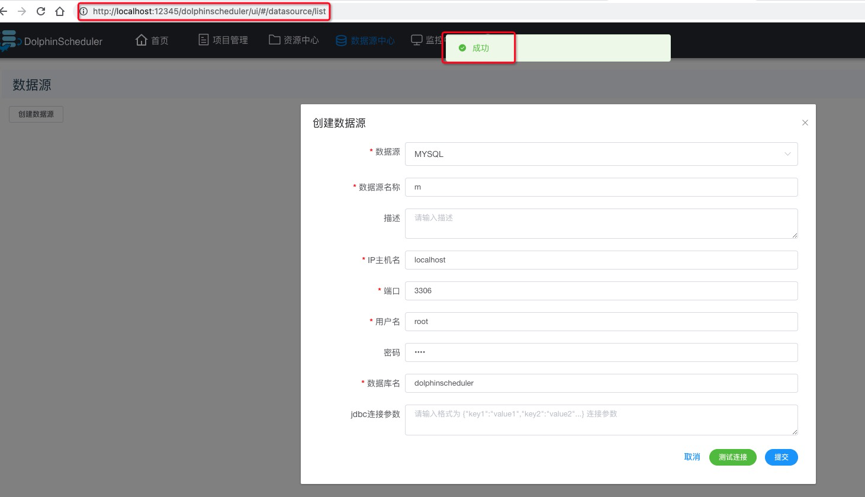865x497 pixels.
Task: Navigate to 项目管理 in the top menu
Action: pyautogui.click(x=230, y=40)
